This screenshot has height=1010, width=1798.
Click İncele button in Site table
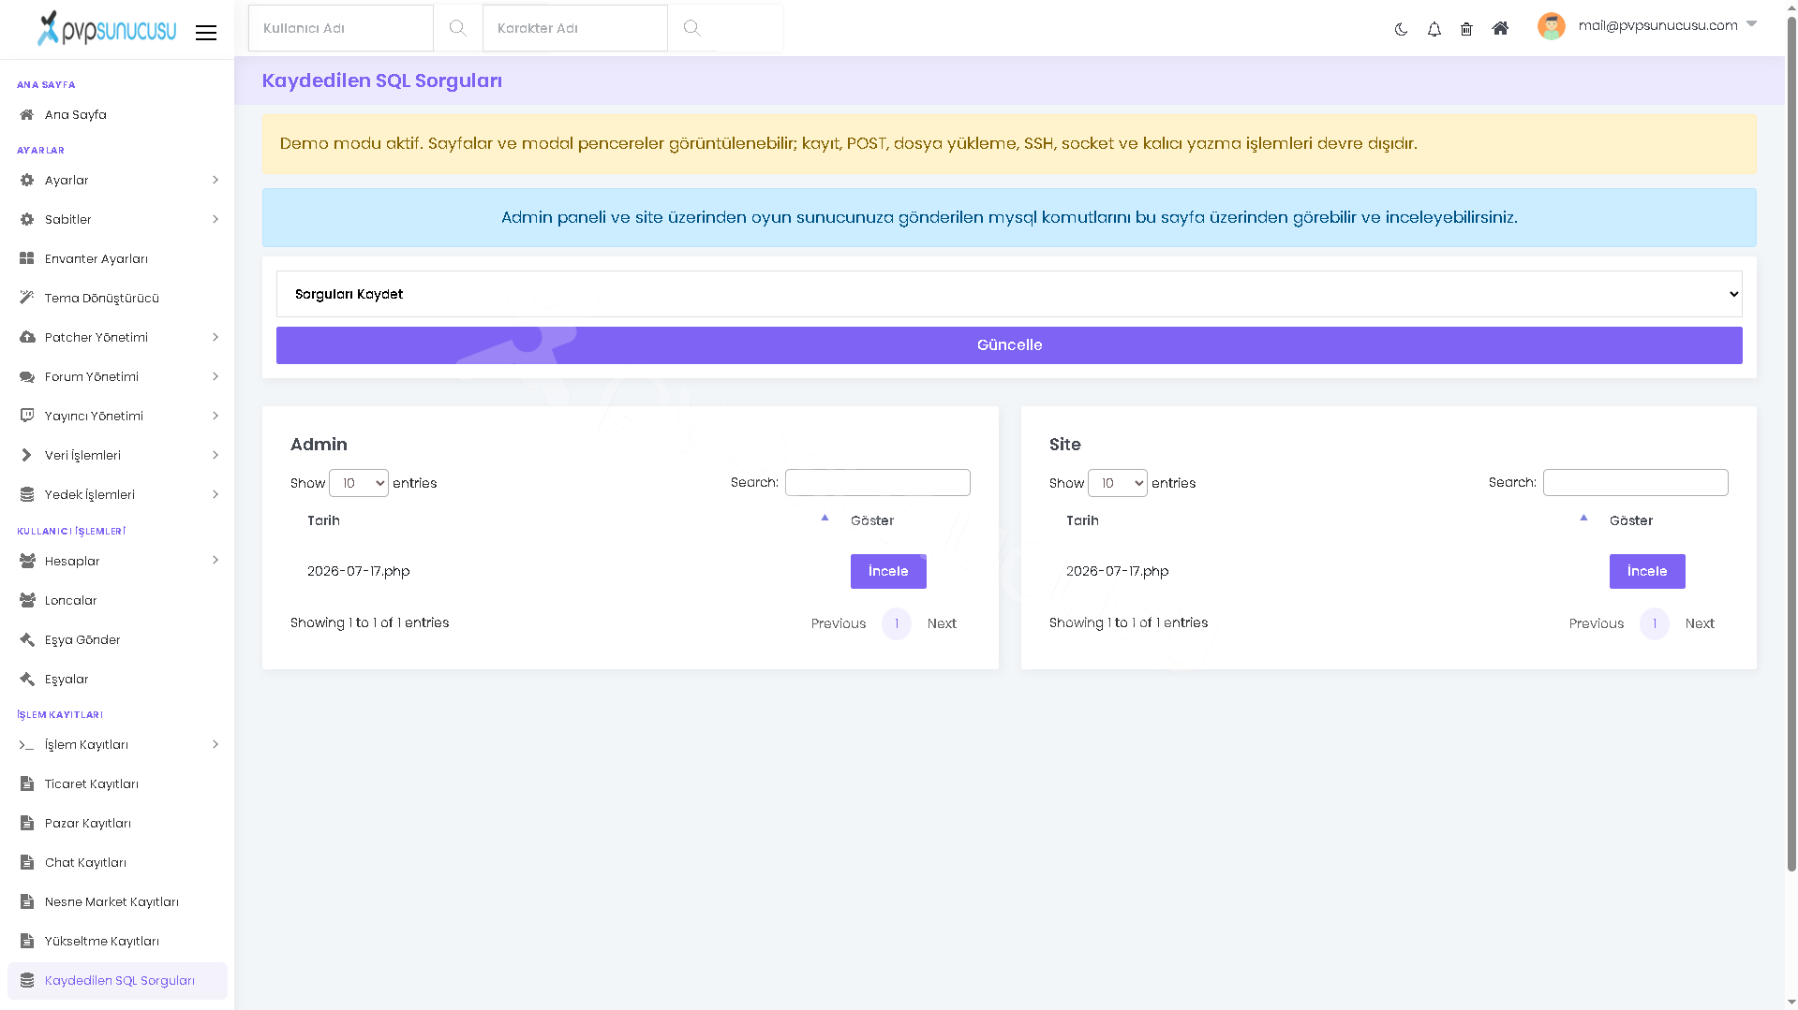coord(1647,571)
